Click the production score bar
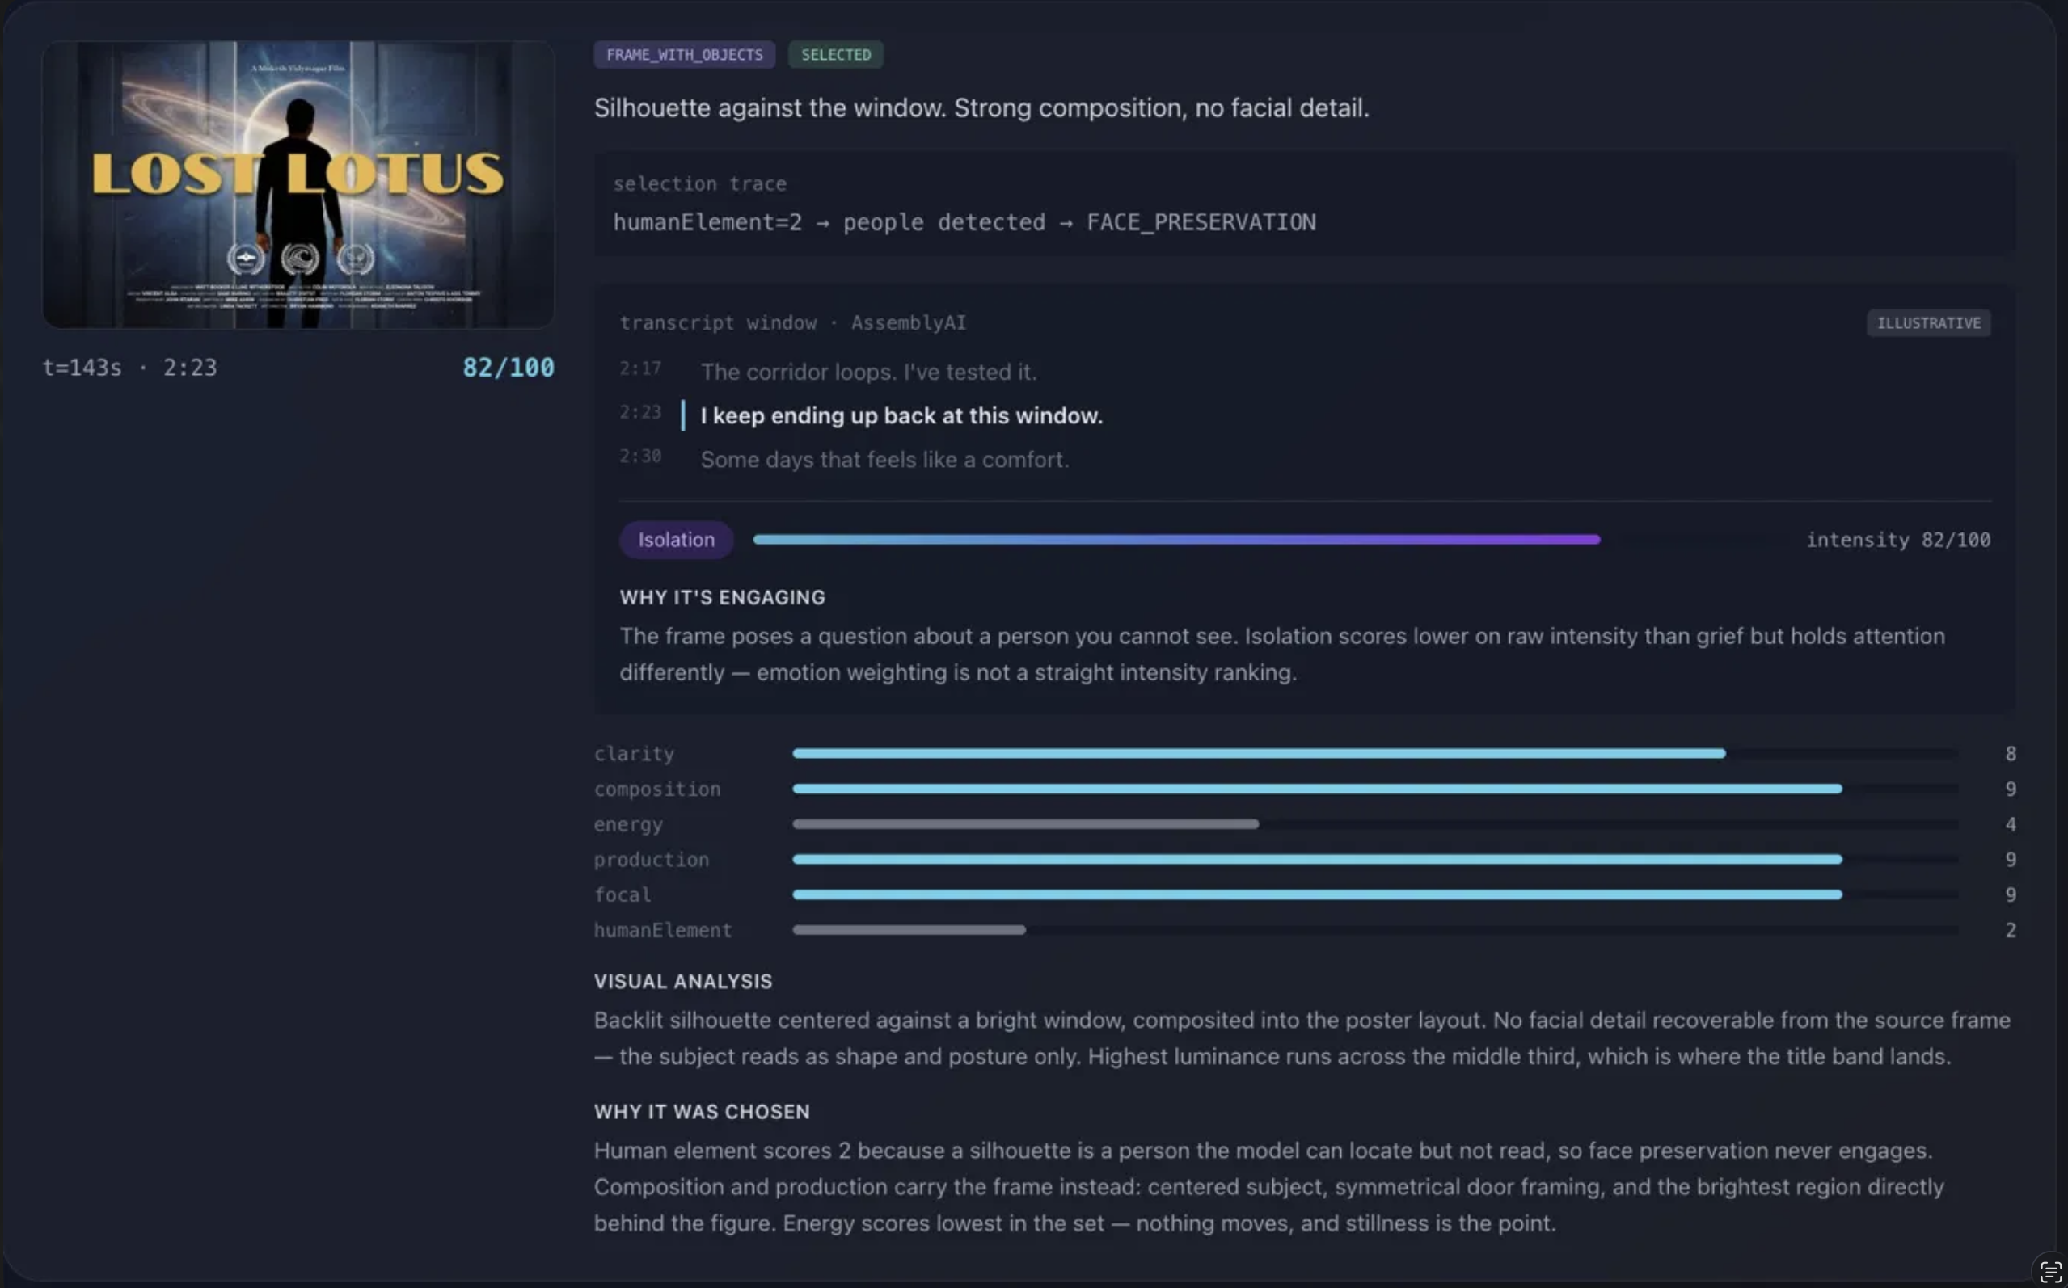2068x1288 pixels. pos(1374,860)
